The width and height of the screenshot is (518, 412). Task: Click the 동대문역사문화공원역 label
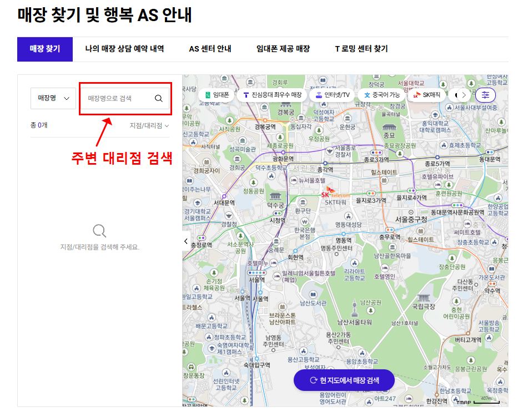click(457, 212)
